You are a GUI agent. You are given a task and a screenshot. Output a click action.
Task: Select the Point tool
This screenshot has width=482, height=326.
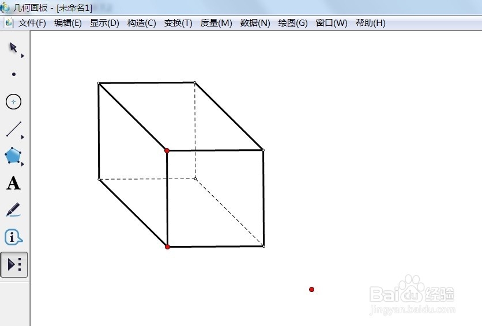[13, 74]
